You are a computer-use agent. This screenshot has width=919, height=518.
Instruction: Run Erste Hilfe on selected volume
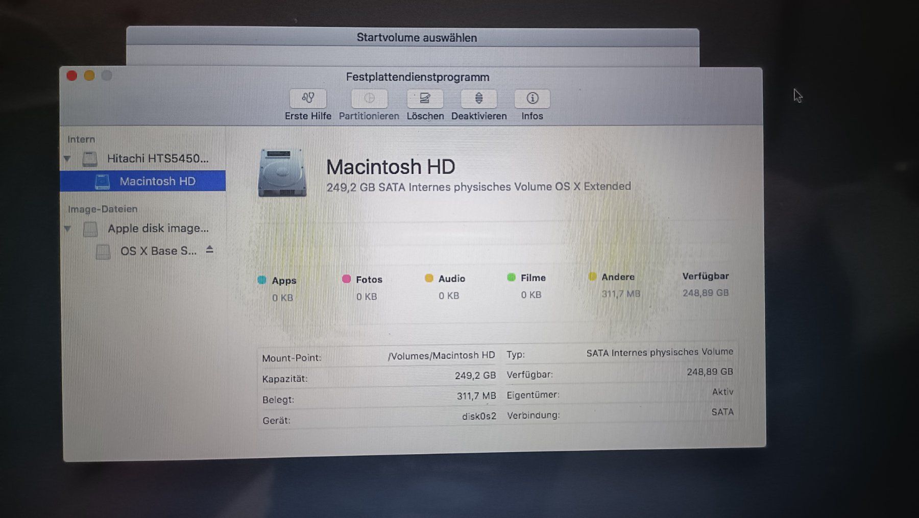pos(308,98)
